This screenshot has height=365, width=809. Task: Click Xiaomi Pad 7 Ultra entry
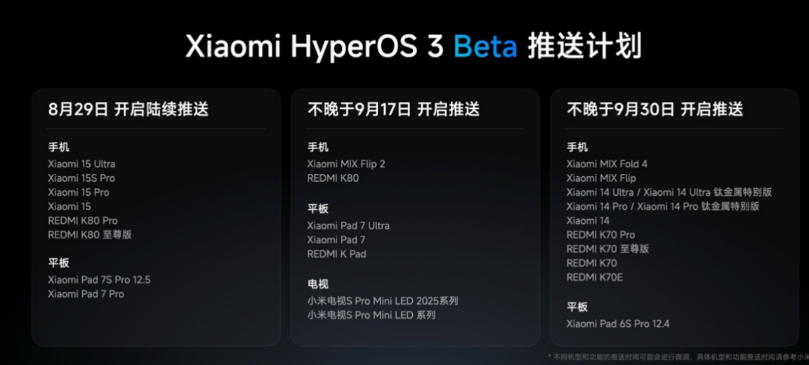[x=348, y=226]
